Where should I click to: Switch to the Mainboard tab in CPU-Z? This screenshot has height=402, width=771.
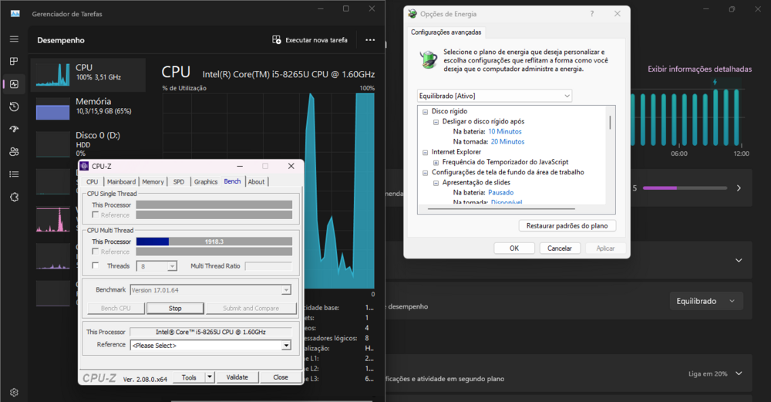121,182
